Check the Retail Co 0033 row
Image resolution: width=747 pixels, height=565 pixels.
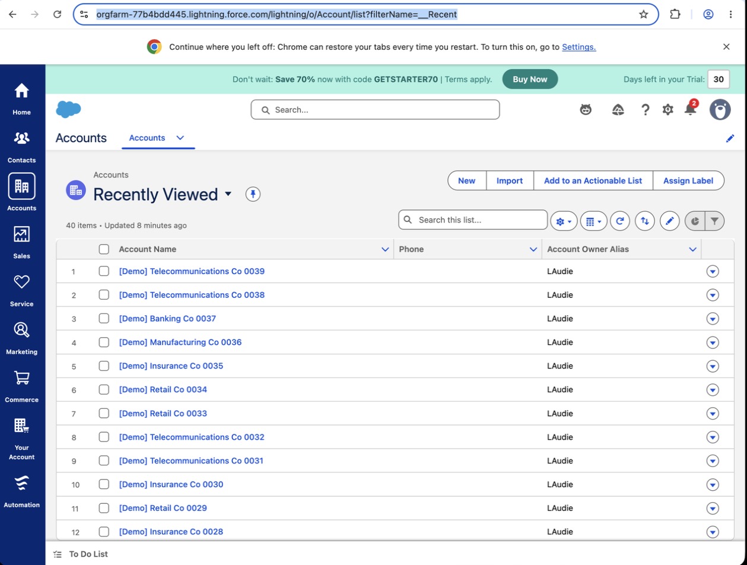pyautogui.click(x=104, y=414)
